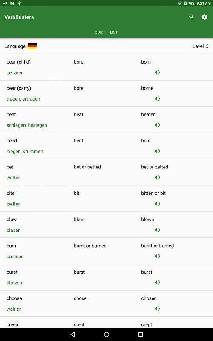Screen dimensions: 213x341
Task: Switch to the QUIZ tab
Action: pos(99,32)
